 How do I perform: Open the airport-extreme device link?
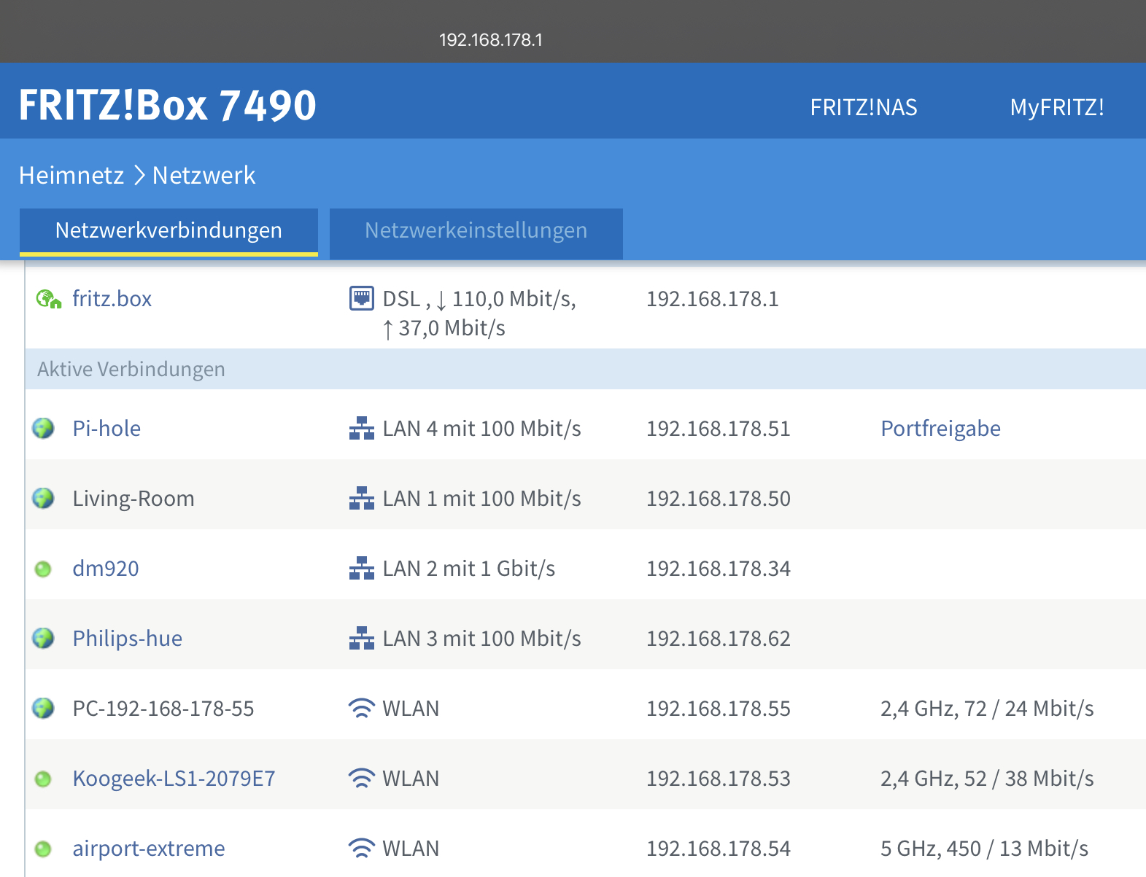[x=149, y=849]
